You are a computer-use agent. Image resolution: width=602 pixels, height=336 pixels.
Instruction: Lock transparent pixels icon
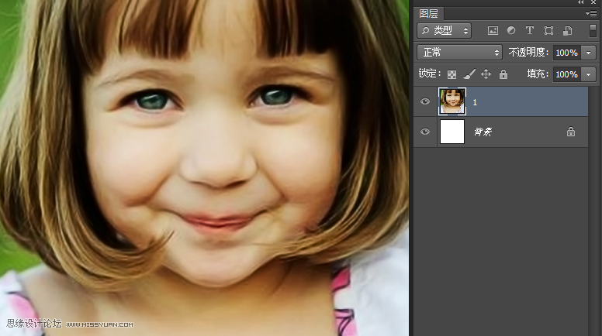451,74
